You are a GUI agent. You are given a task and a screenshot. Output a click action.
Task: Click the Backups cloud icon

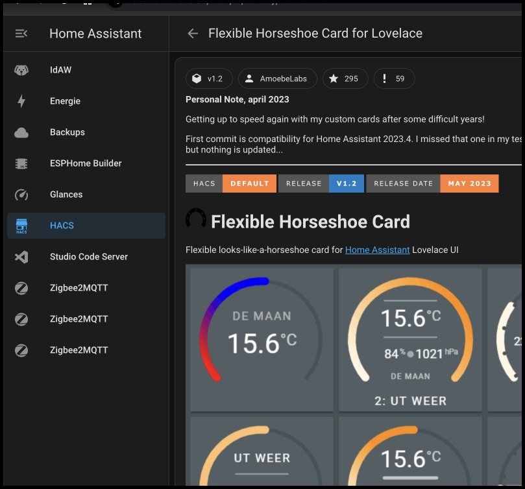pos(21,132)
